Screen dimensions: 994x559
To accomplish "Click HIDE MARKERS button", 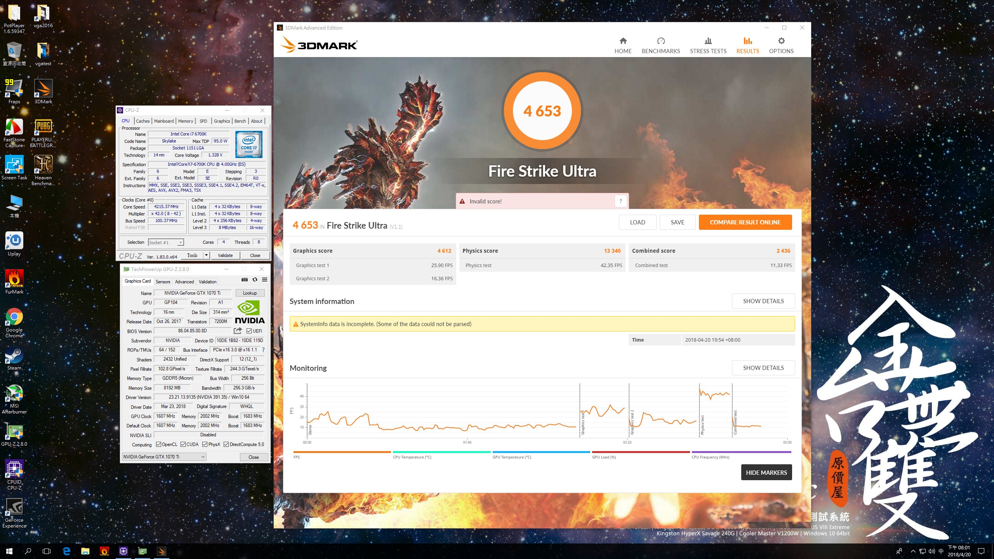I will [766, 472].
